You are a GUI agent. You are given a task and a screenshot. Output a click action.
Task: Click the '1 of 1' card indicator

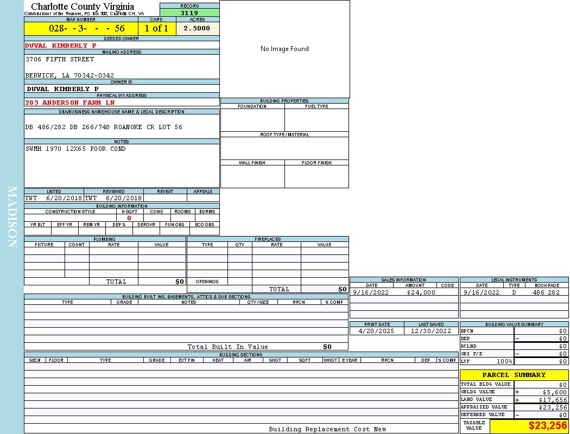pos(156,29)
